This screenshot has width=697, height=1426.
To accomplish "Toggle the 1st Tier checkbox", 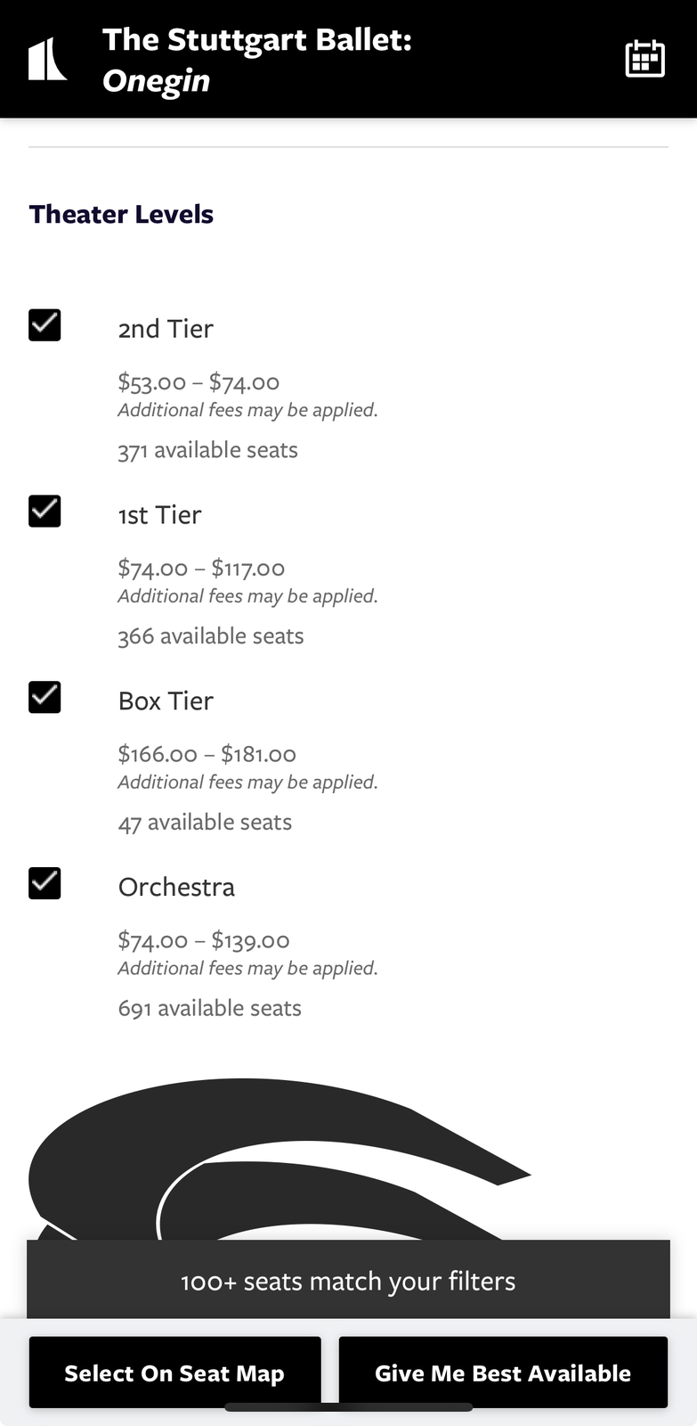I will coord(45,512).
